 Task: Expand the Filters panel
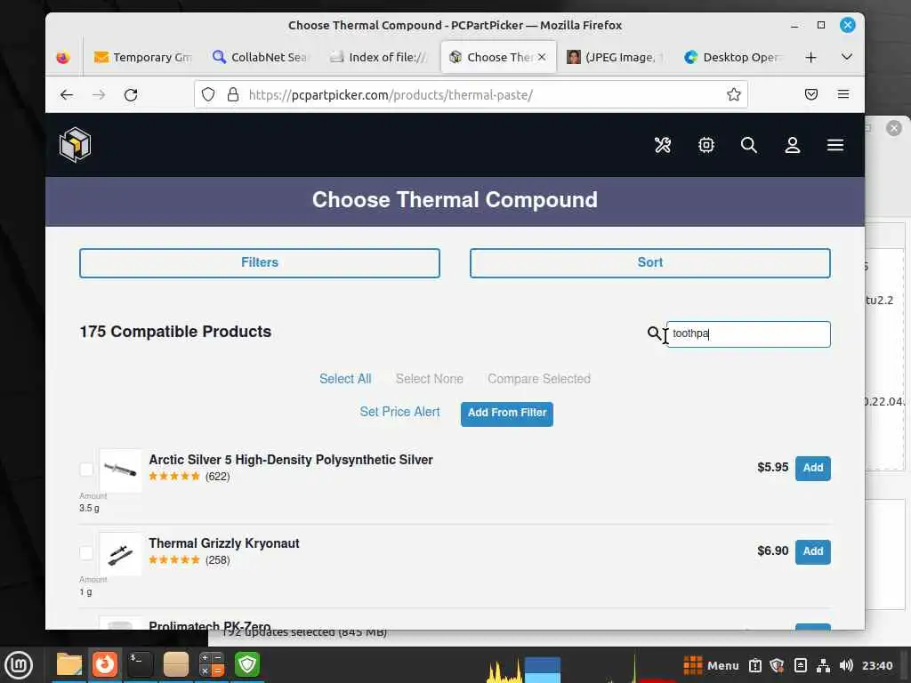click(x=260, y=262)
